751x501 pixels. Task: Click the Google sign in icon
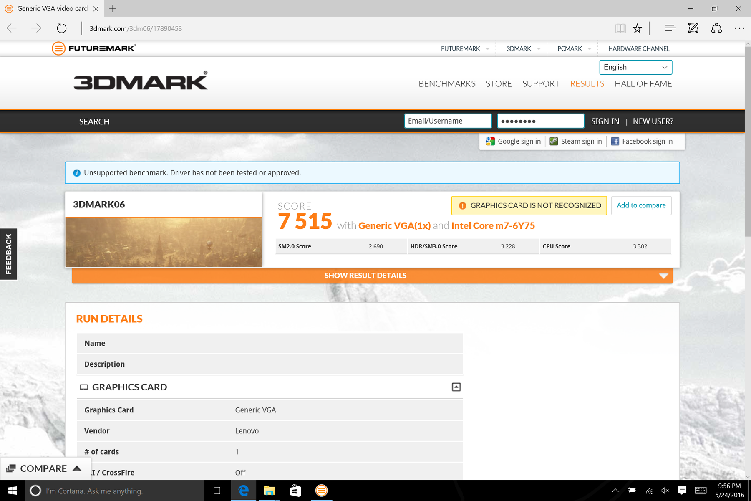pyautogui.click(x=490, y=142)
